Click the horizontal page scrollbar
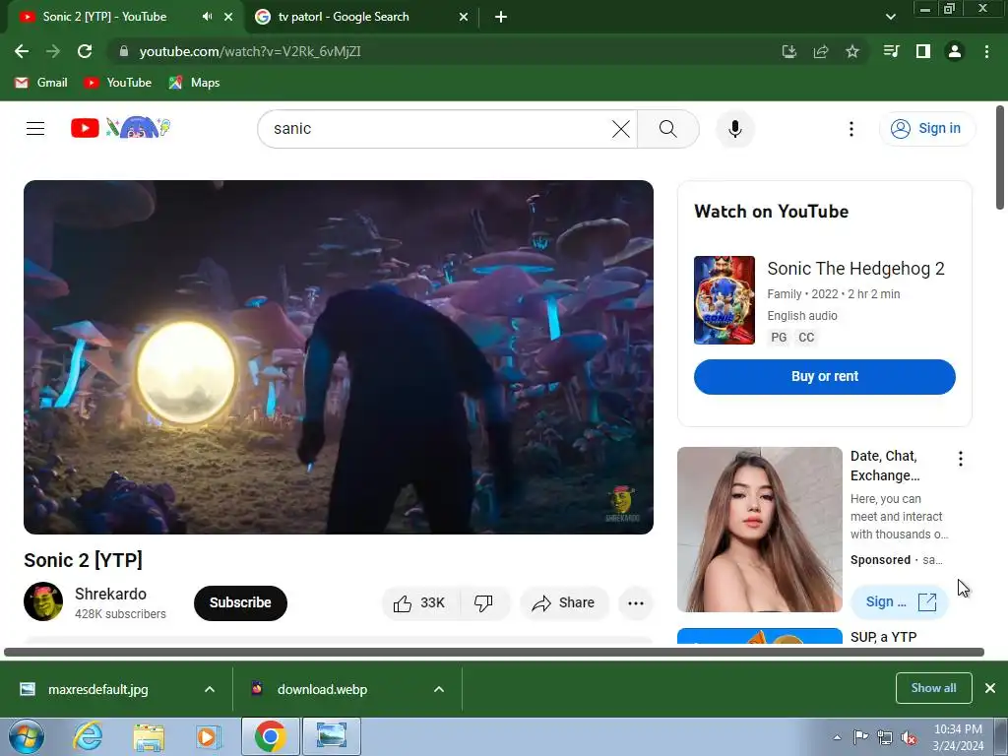Viewport: 1008px width, 756px height. [x=494, y=652]
